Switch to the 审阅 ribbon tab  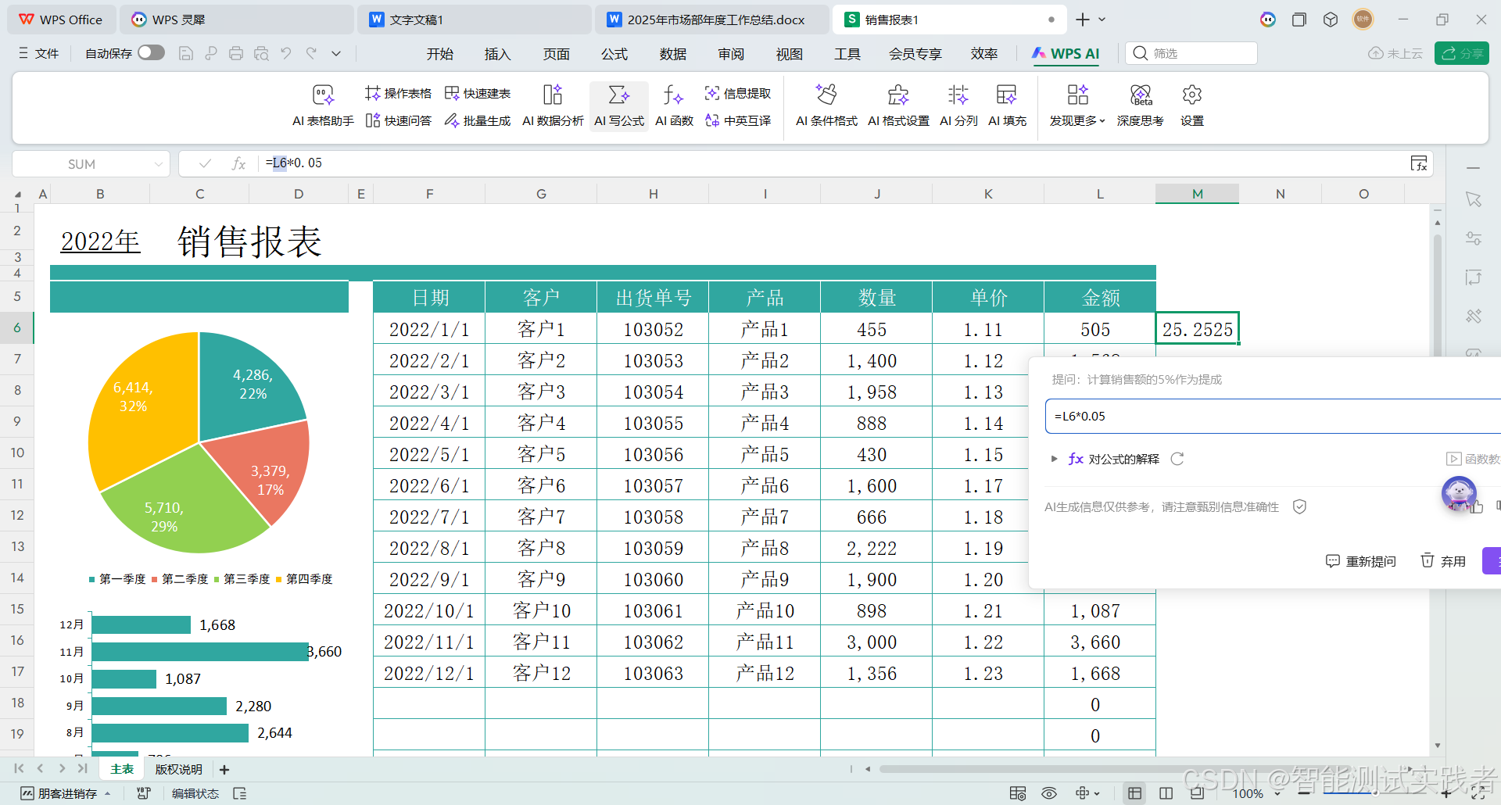[731, 54]
